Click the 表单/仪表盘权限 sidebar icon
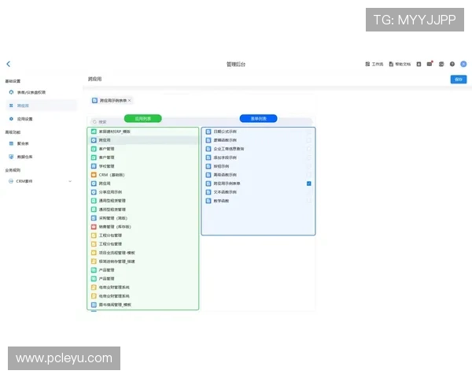Image resolution: width=472 pixels, height=378 pixels. click(11, 92)
